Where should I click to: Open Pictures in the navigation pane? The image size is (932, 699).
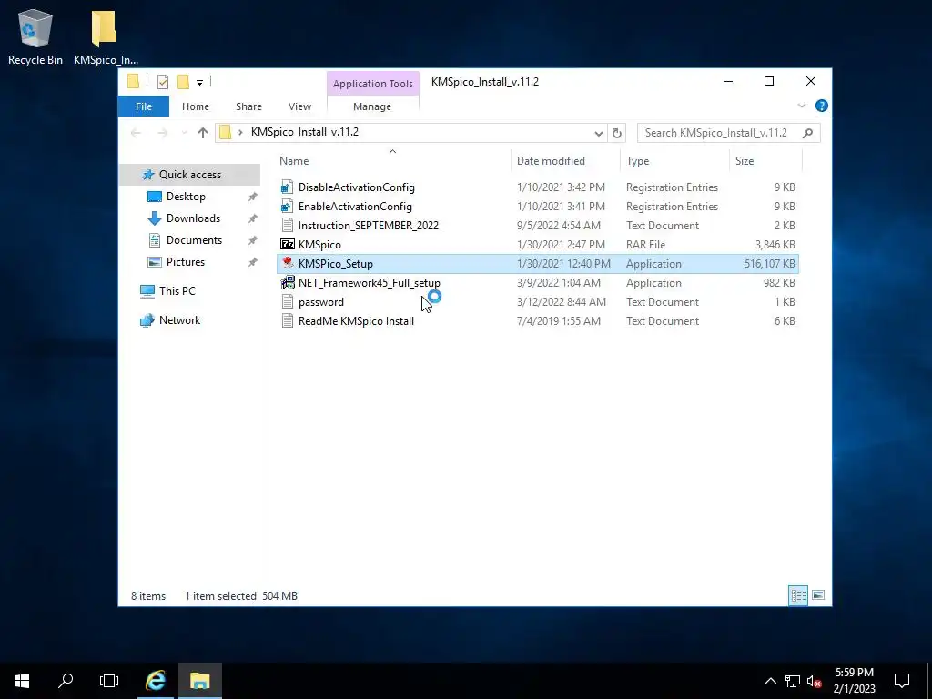click(x=185, y=262)
